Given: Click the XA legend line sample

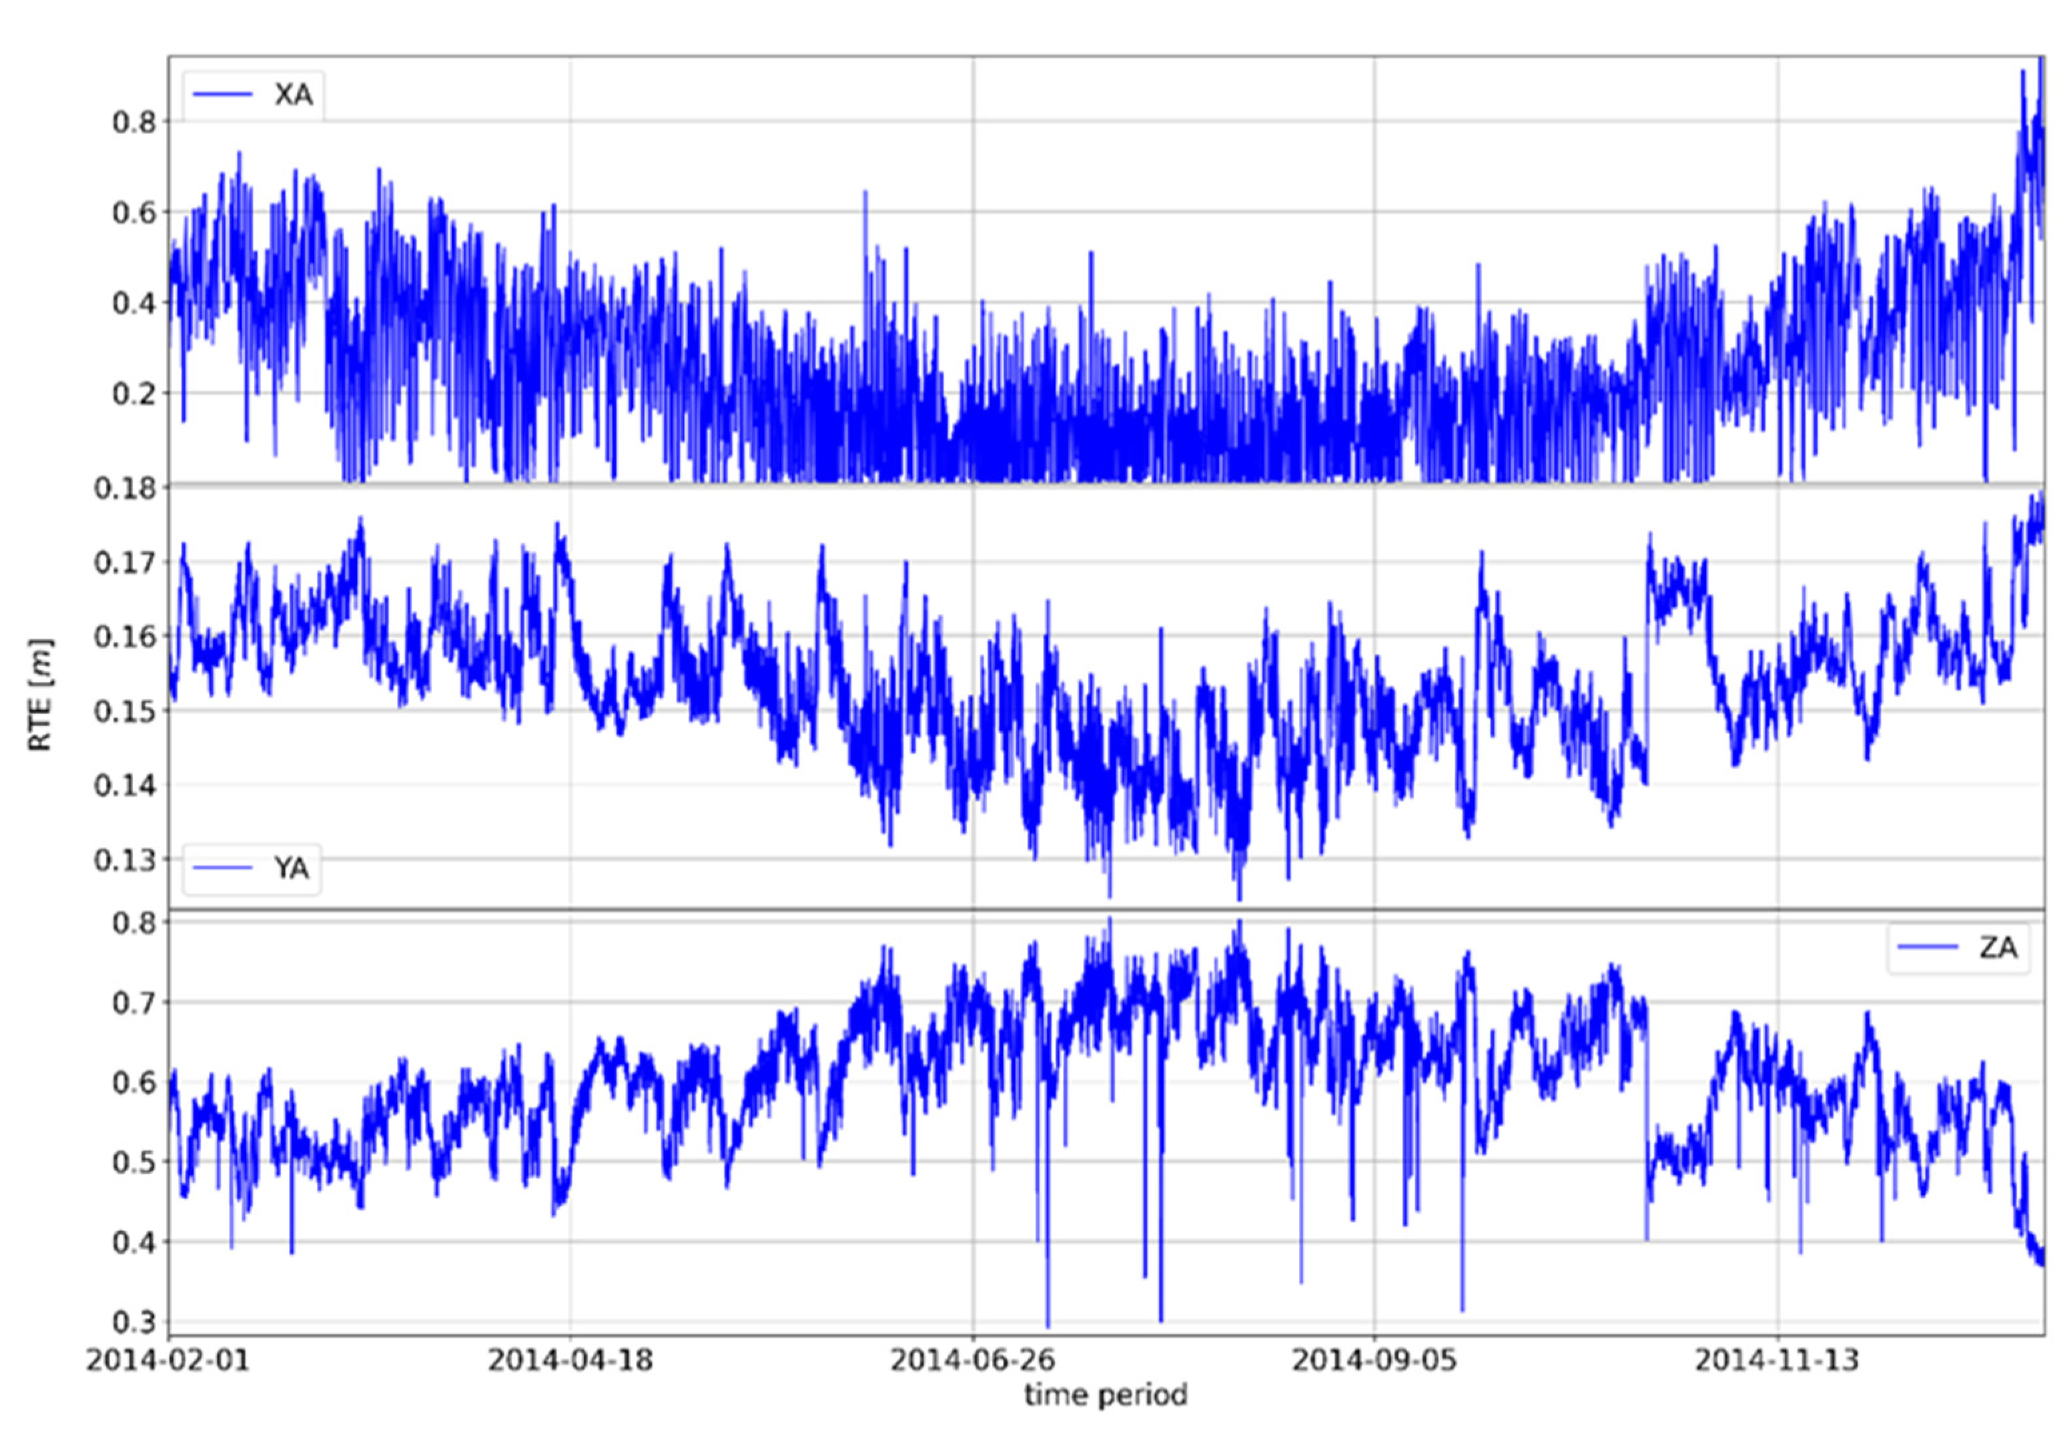Looking at the screenshot, I should pyautogui.click(x=222, y=95).
